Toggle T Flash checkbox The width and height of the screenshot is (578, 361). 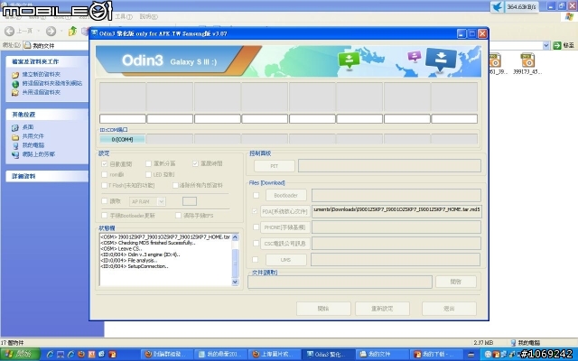coord(105,185)
